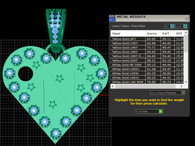The height and width of the screenshot is (146, 195).
Task: Click the 39.11 DWT value
Action: tap(167, 39)
